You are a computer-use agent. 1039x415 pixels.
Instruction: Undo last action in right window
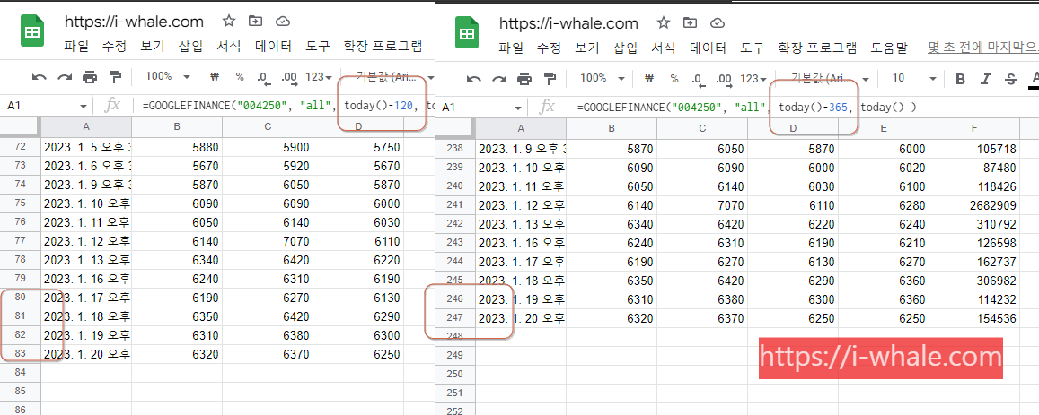pyautogui.click(x=474, y=80)
